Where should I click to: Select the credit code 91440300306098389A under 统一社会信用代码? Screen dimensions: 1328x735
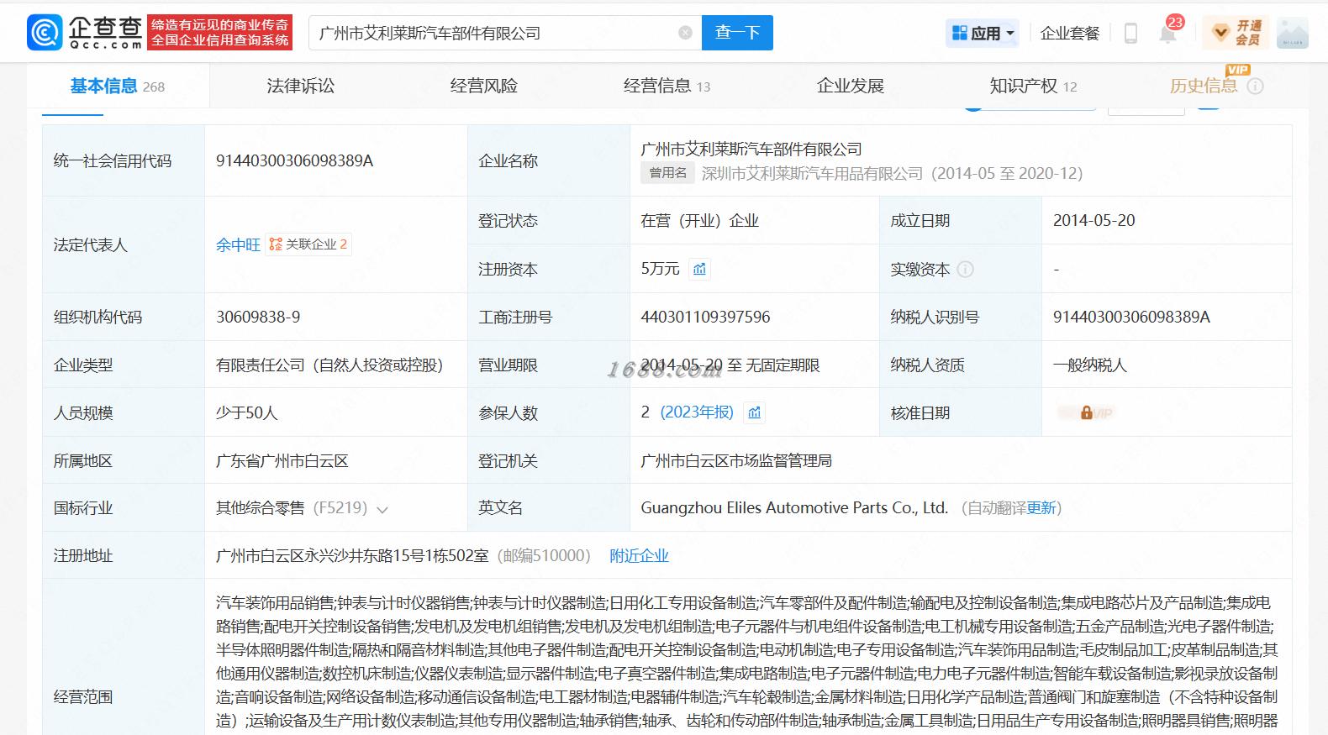(x=294, y=160)
